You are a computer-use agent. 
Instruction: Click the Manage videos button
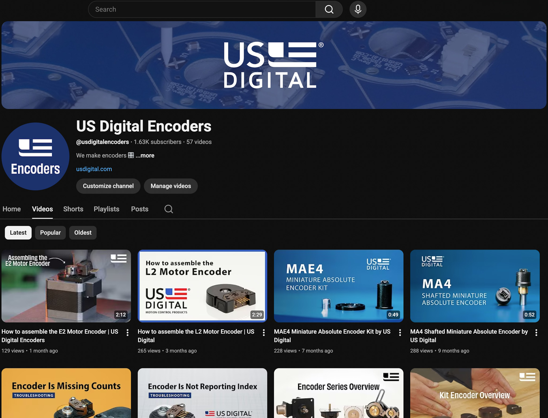pos(171,186)
